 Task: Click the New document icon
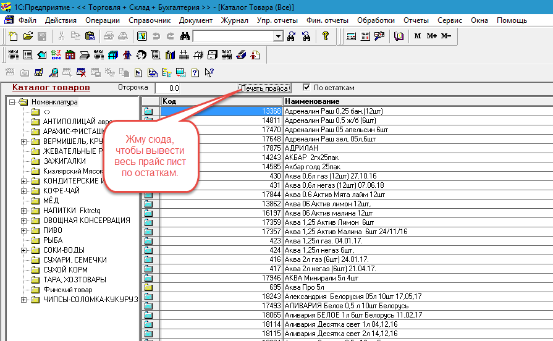(13, 36)
